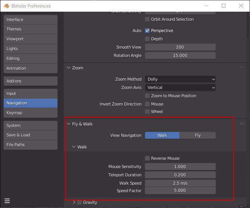Enable Auto Depth checkbox

147,39
